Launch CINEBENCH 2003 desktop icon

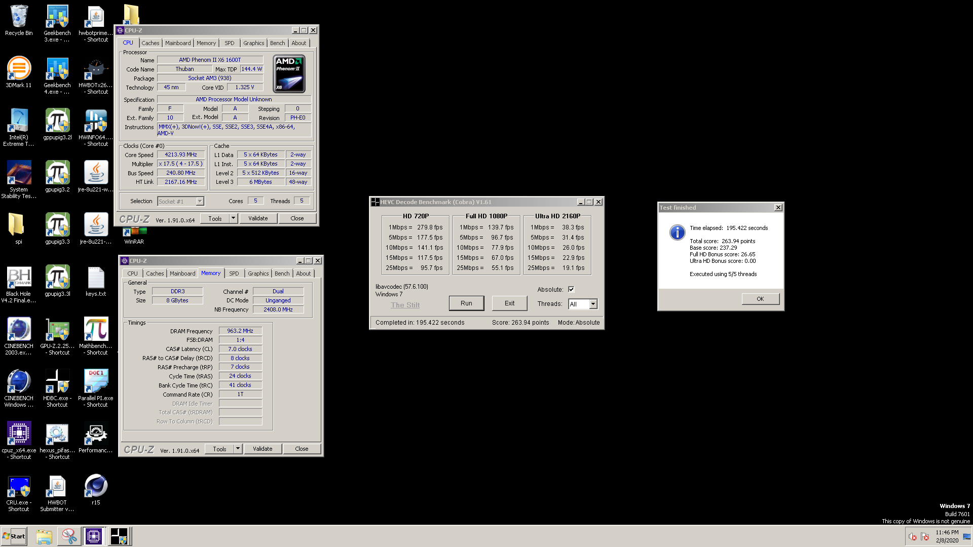pos(19,336)
